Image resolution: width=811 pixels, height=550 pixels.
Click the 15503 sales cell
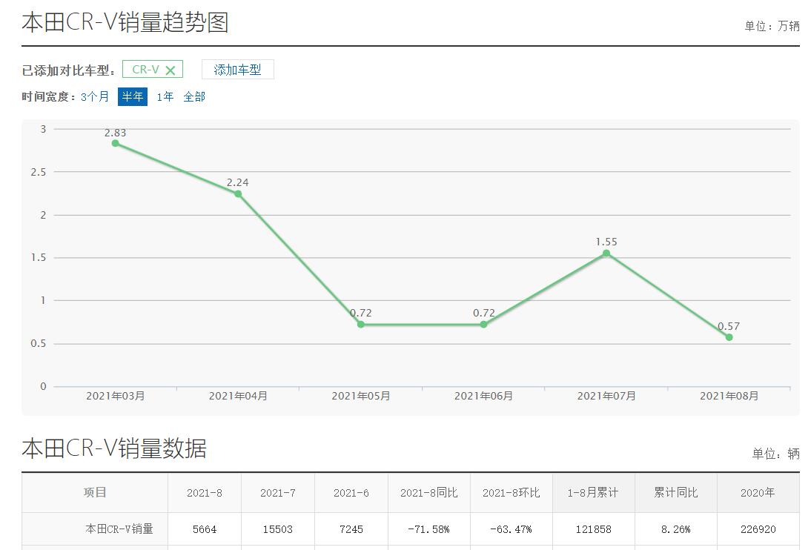click(278, 529)
